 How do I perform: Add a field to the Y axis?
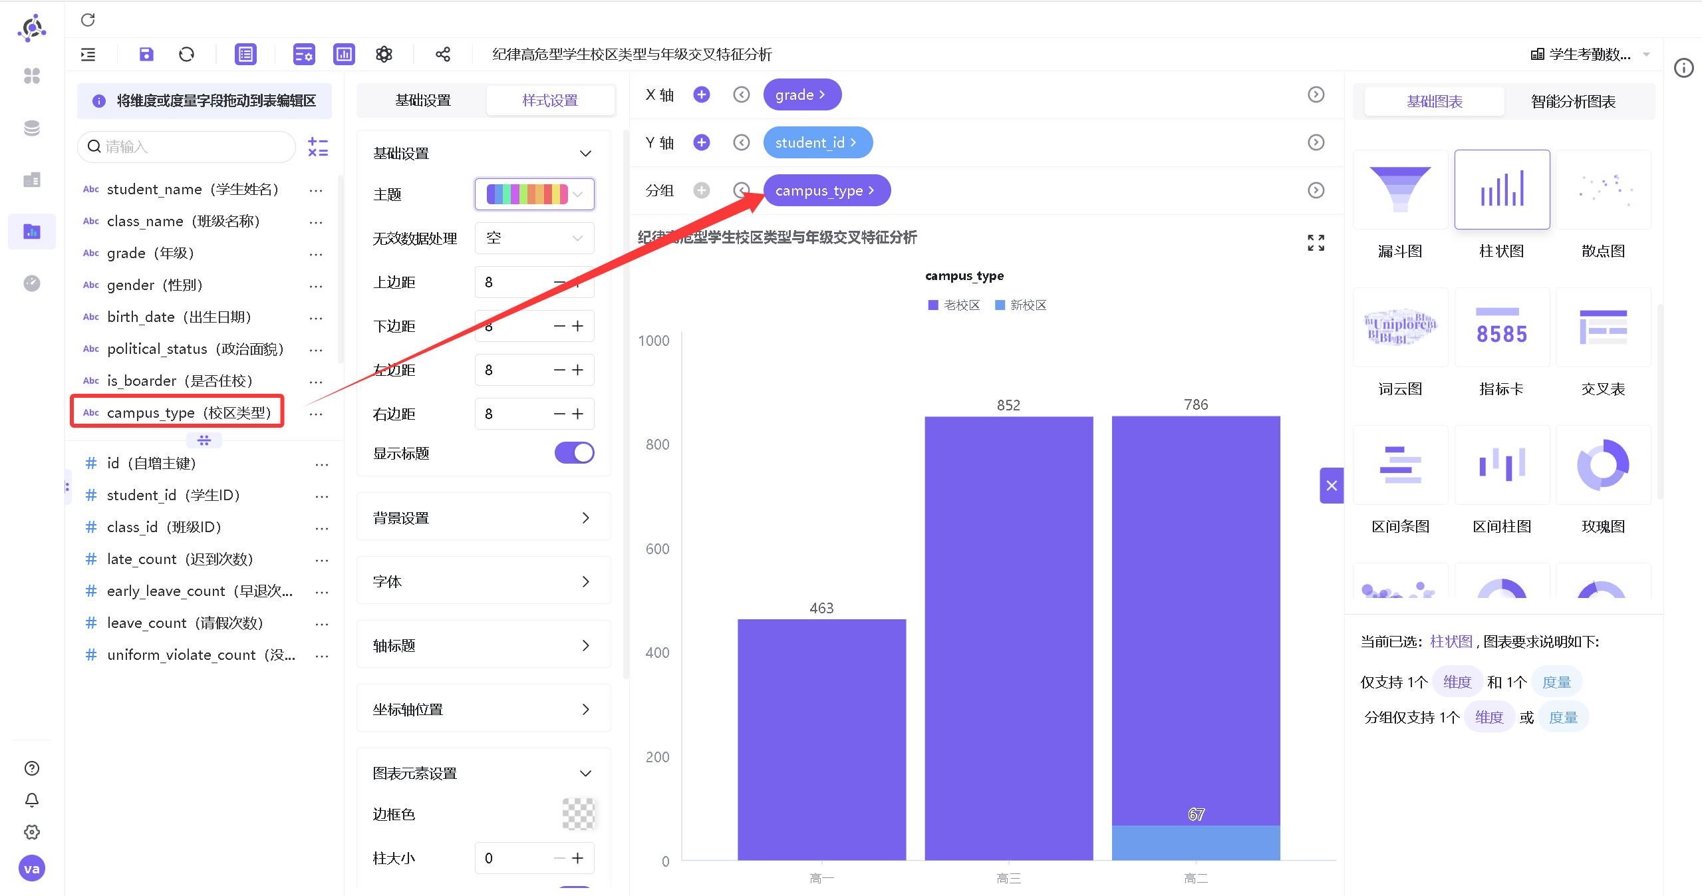pos(702,142)
